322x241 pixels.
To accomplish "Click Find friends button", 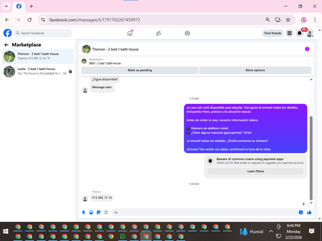I will 272,33.
